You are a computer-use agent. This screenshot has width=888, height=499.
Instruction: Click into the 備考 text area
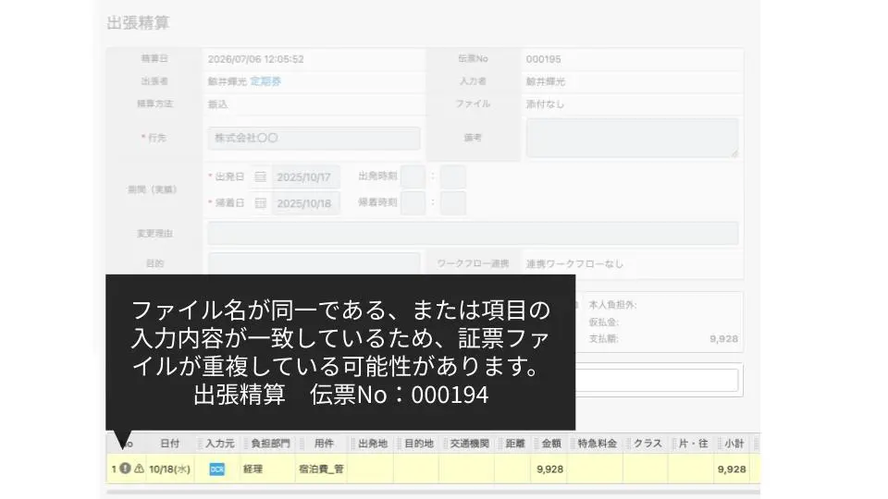pyautogui.click(x=632, y=138)
